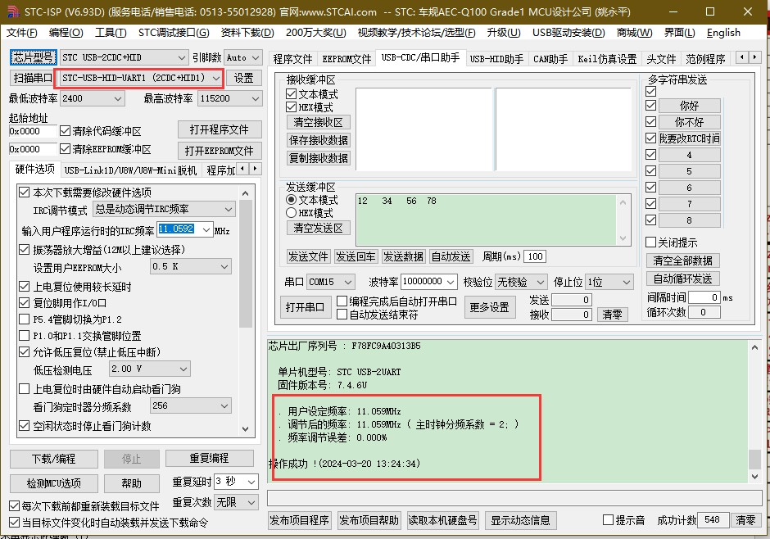Switch to the CAN助手 tab

click(x=550, y=59)
